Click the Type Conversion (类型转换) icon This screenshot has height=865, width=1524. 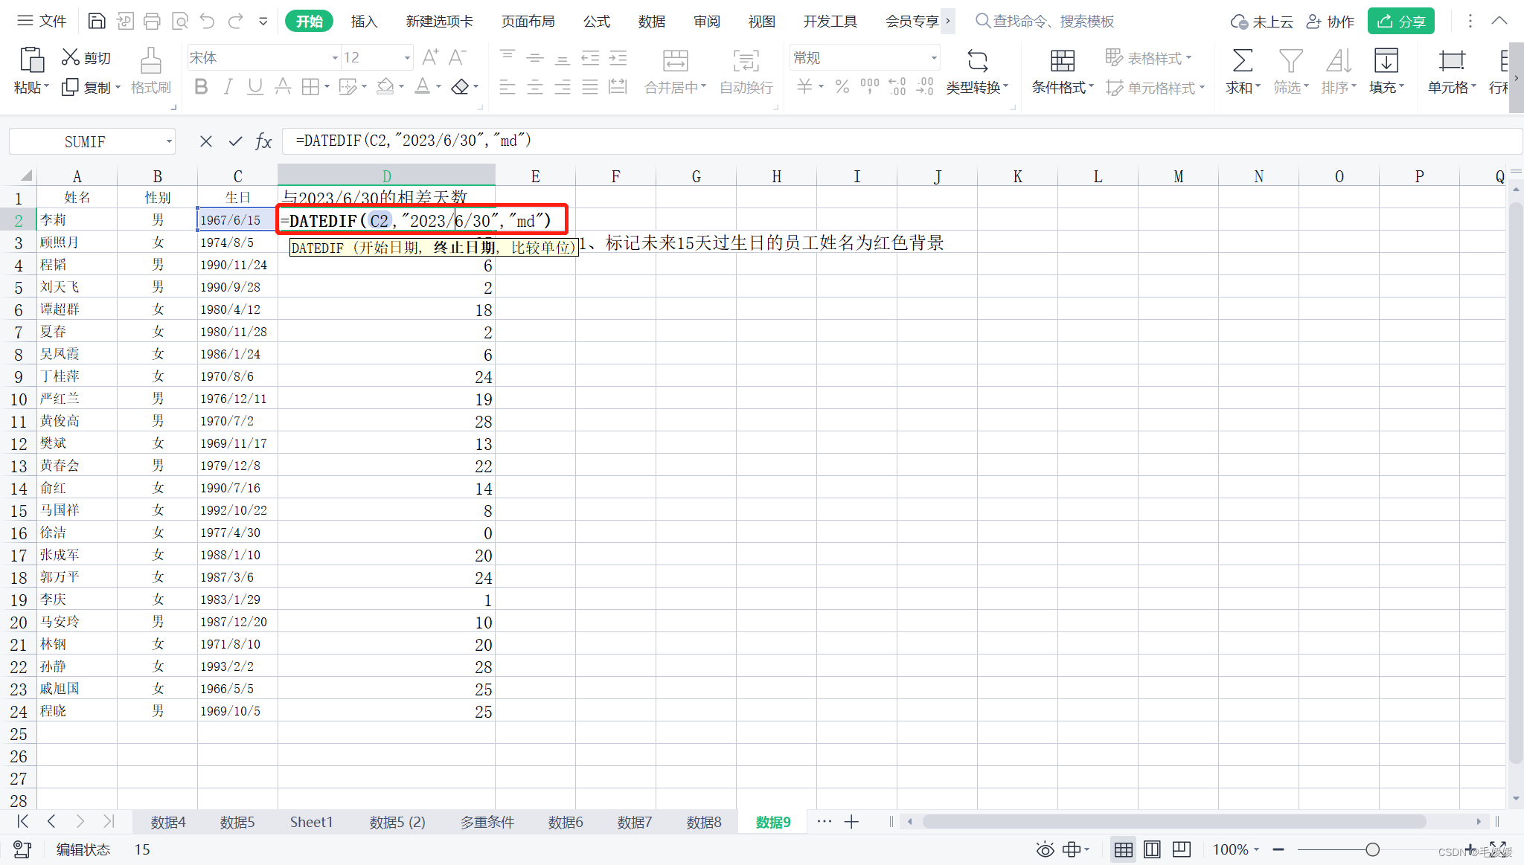(977, 61)
